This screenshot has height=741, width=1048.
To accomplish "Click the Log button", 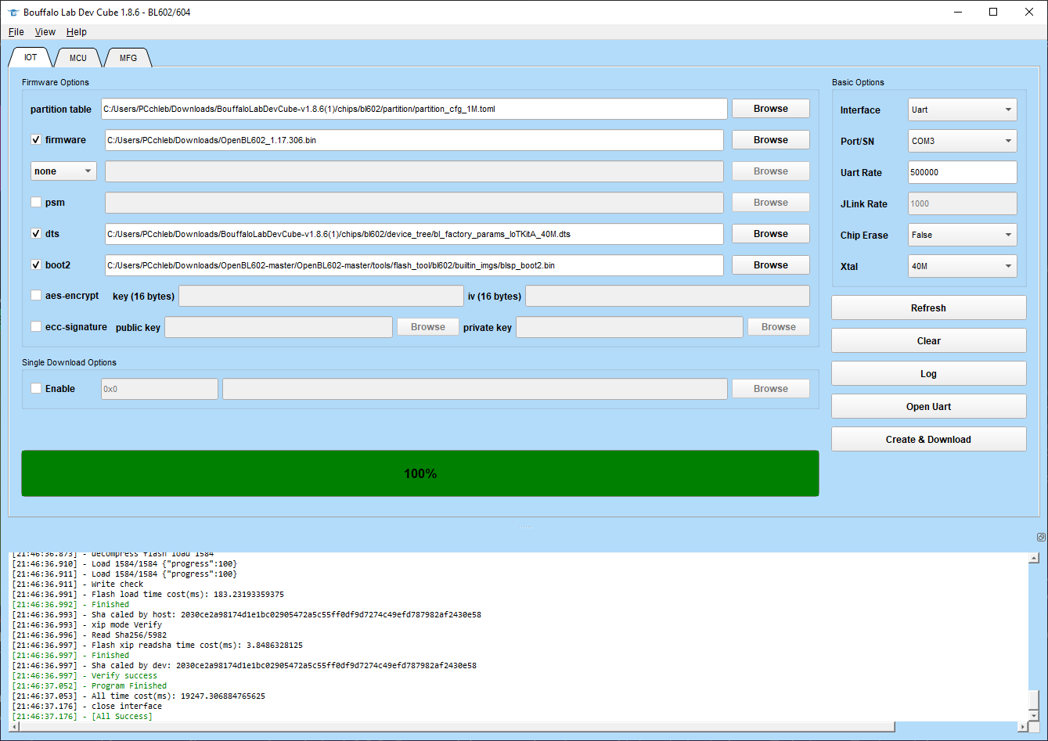I will 928,373.
